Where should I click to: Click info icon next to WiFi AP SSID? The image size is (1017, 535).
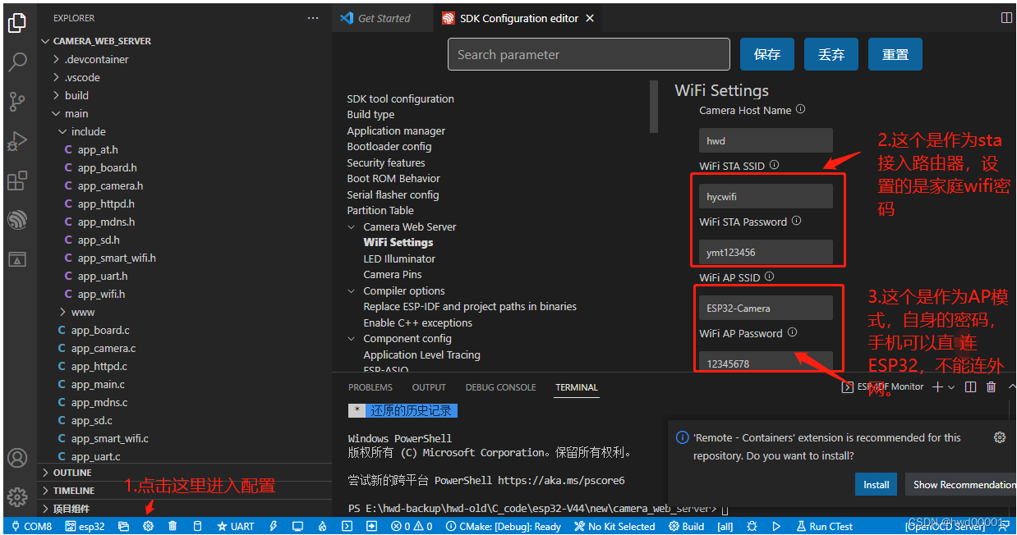(770, 277)
